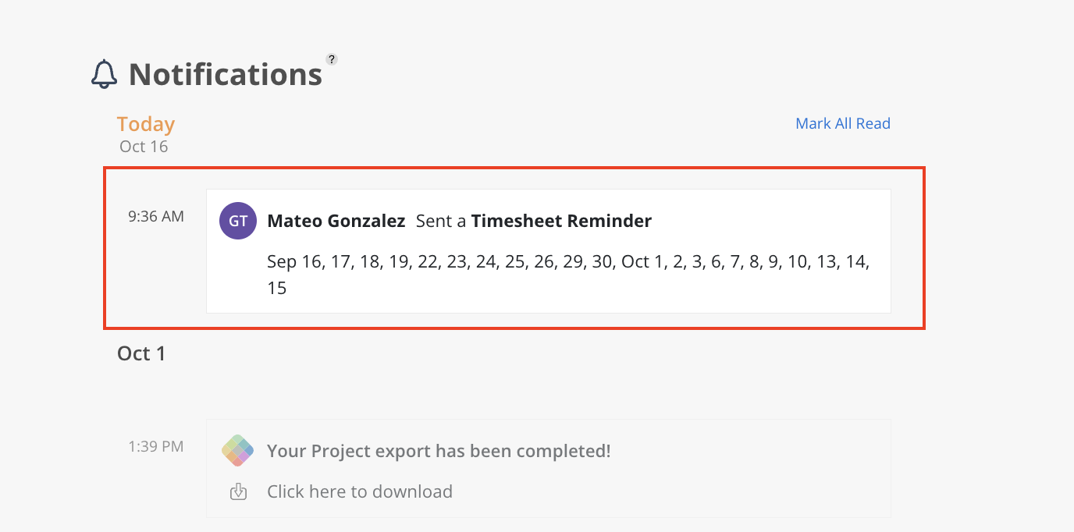1074x532 pixels.
Task: Click here to download the export
Action: coord(360,491)
